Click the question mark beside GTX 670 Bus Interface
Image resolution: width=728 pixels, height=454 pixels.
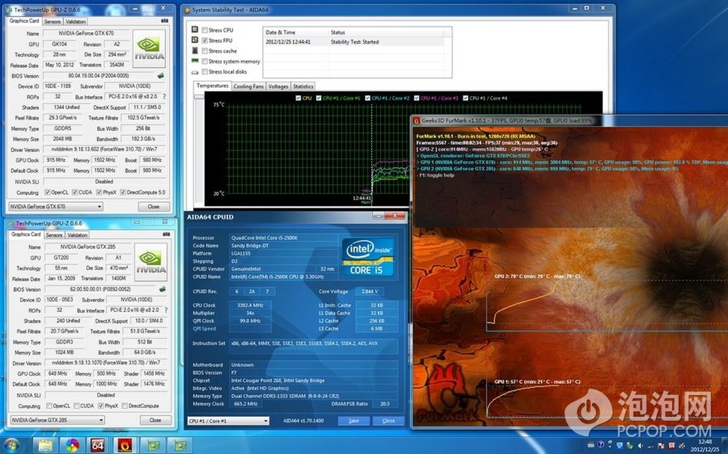[164, 97]
